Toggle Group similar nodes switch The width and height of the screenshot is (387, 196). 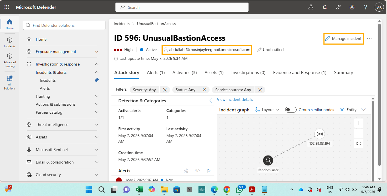(x=291, y=110)
